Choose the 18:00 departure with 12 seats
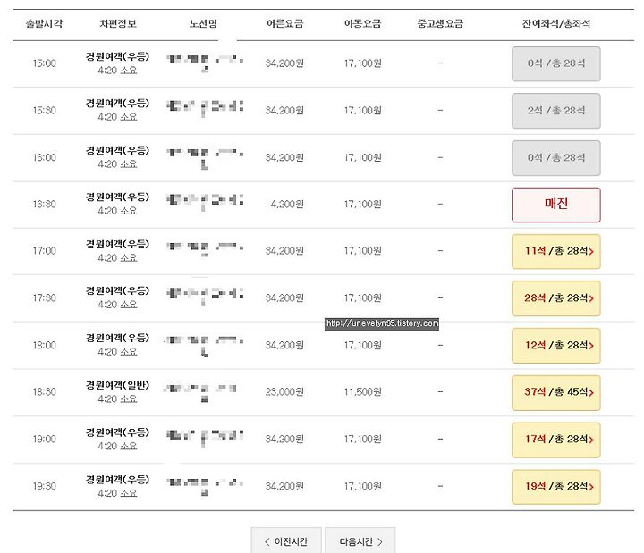 (x=556, y=346)
